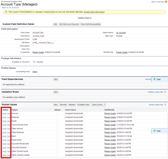Click the Picklist Values Help question icon
The width and height of the screenshot is (168, 159).
165,105
